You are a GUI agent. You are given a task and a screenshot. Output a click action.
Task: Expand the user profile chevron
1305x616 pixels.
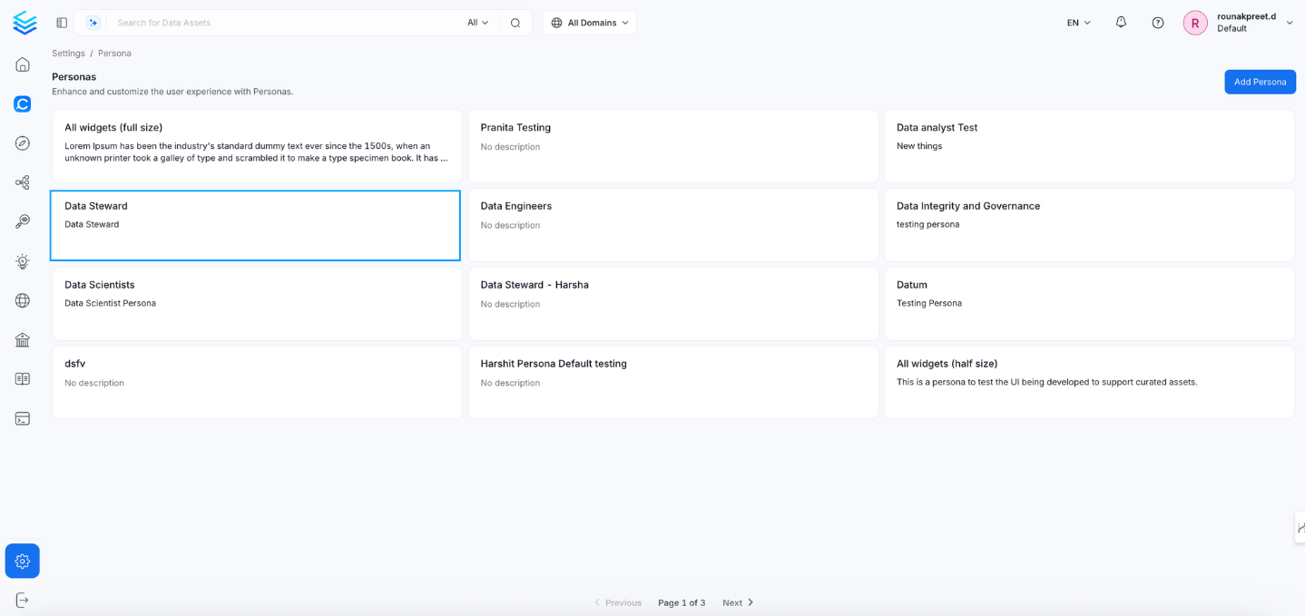coord(1290,23)
